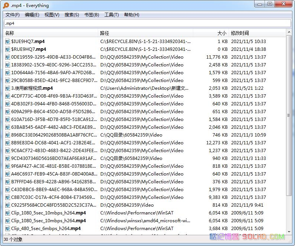Open the 书签(B) menu
This screenshot has width=295, height=246.
(x=92, y=15)
